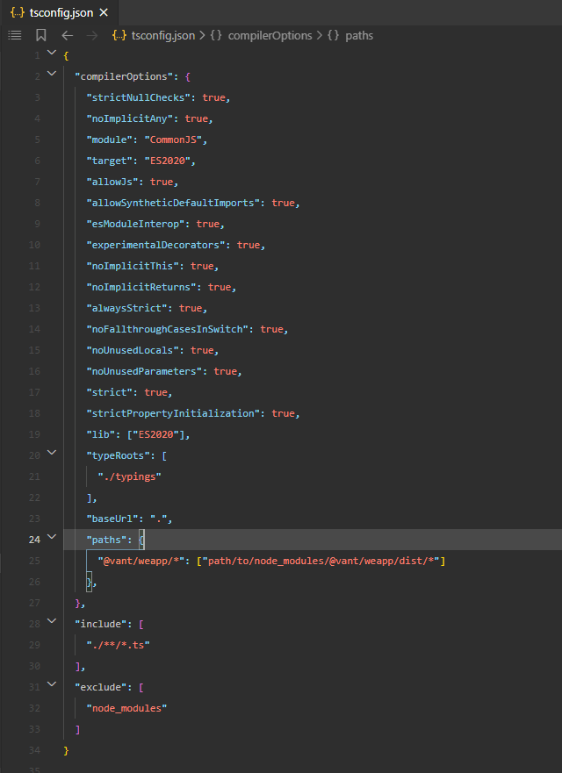Close the tsconfig.json tab
The image size is (562, 773).
pos(104,13)
